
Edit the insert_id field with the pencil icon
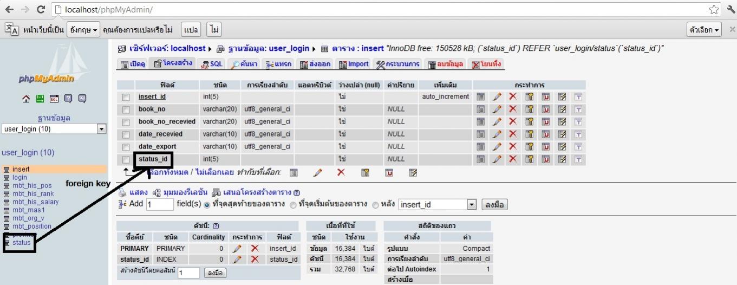click(x=497, y=97)
